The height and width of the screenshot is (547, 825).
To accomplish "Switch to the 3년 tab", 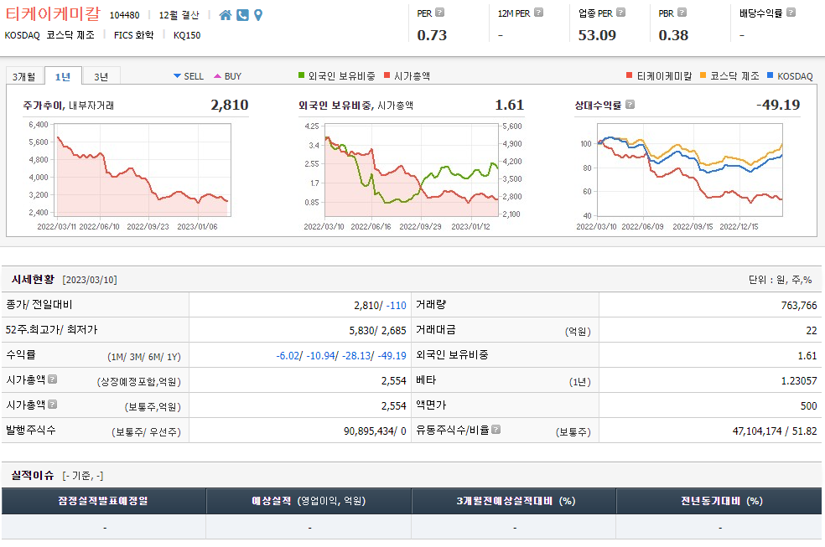I will 101,77.
